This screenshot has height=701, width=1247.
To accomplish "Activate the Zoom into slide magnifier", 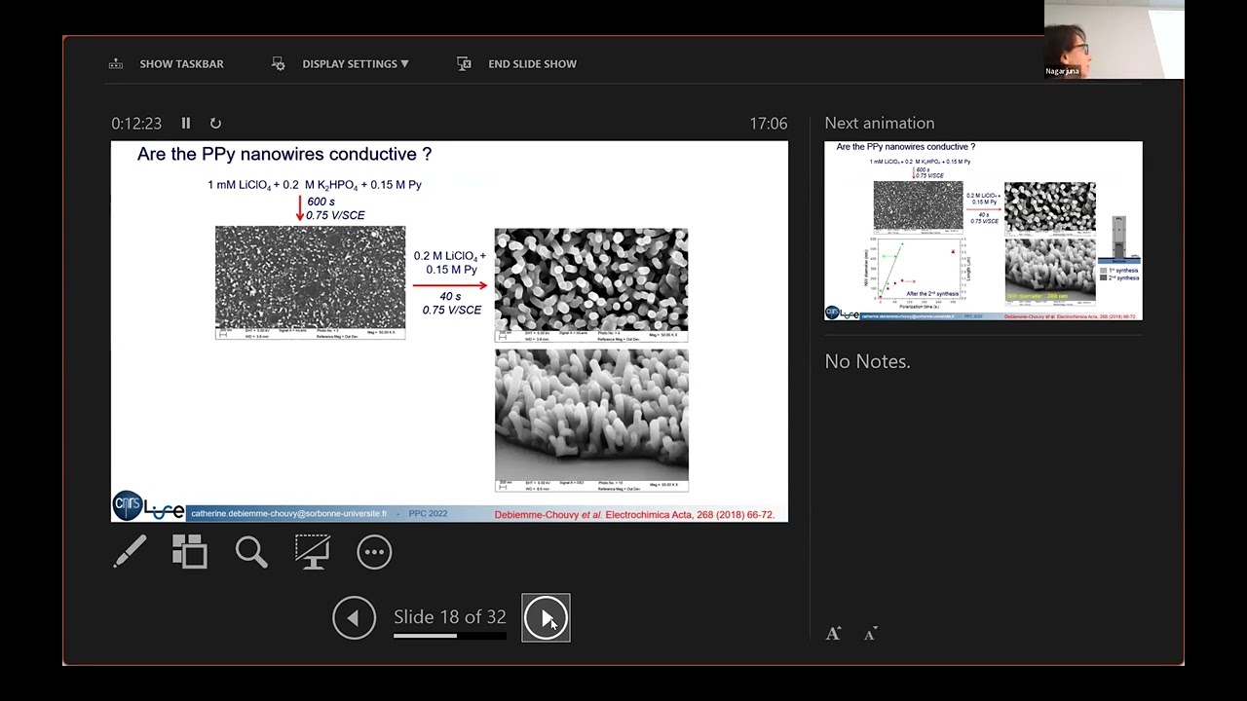I will tap(251, 552).
